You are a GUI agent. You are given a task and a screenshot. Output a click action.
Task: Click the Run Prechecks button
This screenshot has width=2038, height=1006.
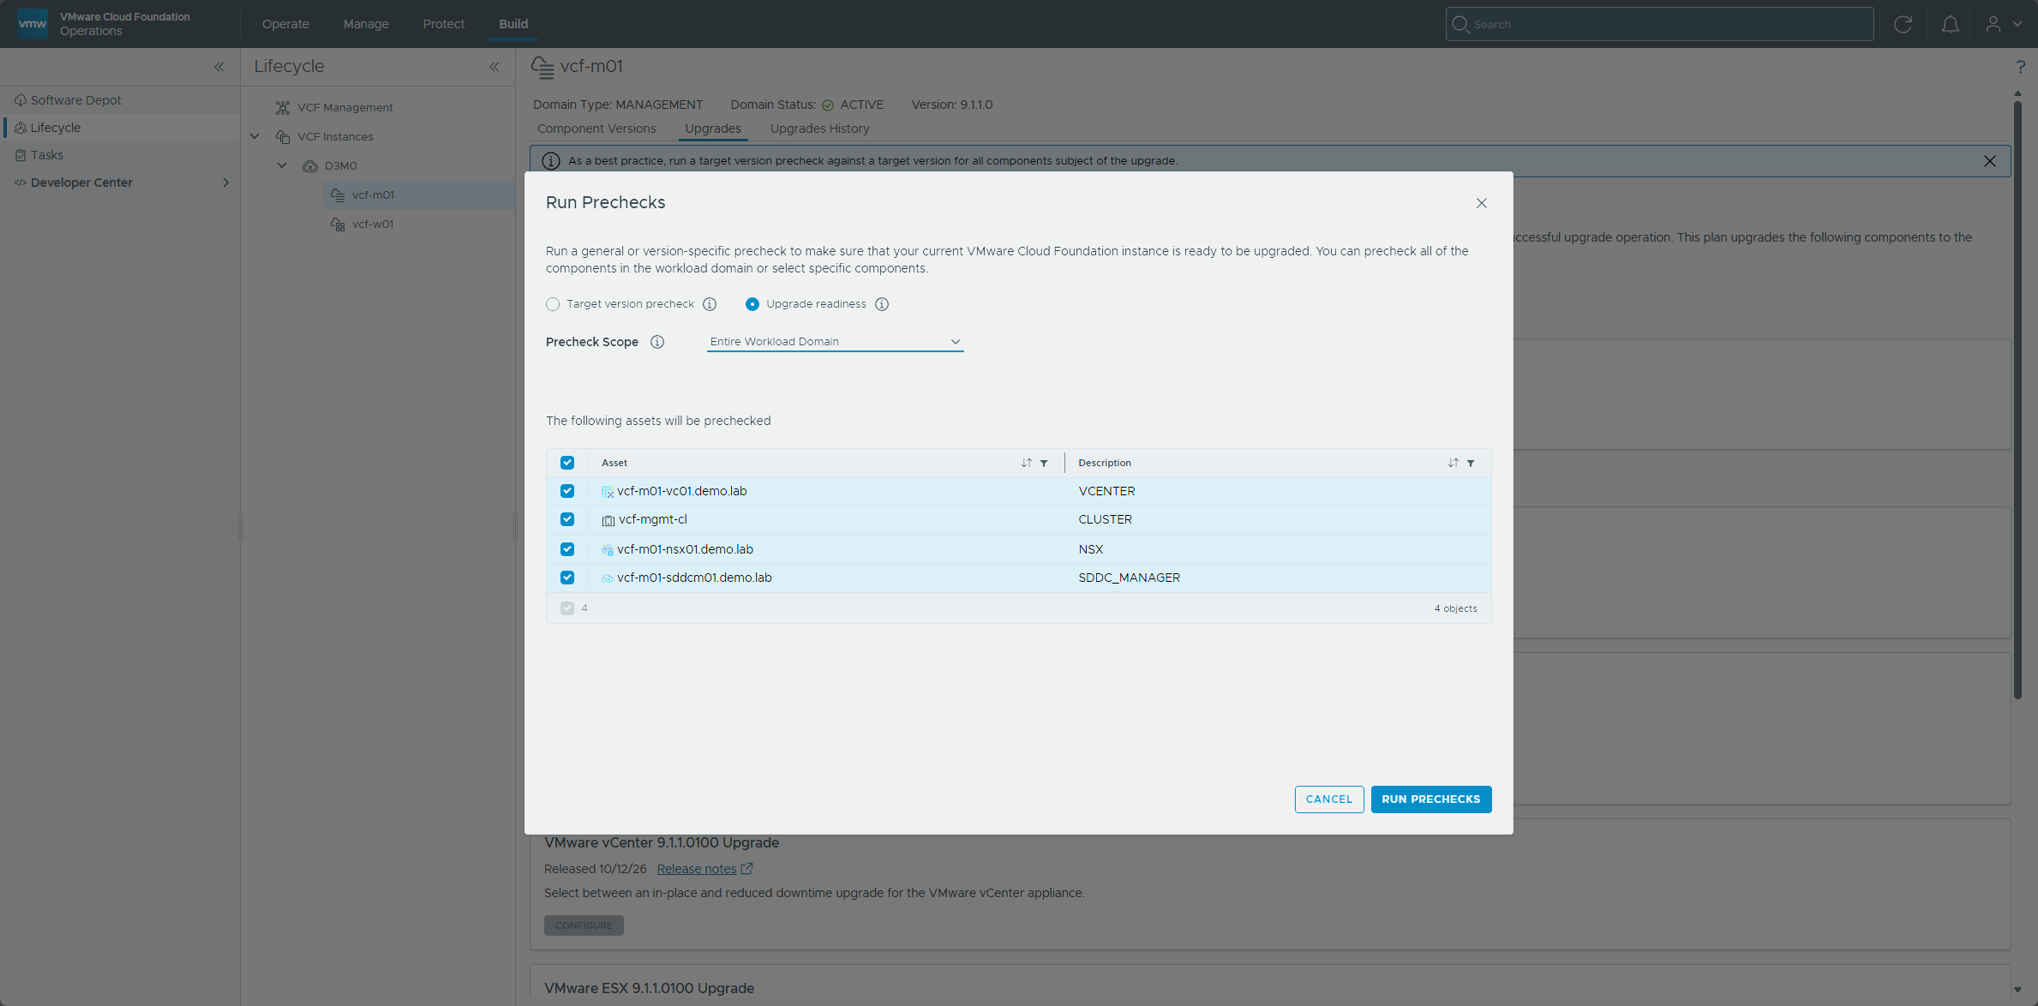pos(1430,799)
